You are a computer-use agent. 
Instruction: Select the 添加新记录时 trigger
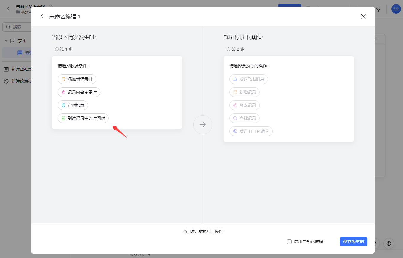(77, 79)
